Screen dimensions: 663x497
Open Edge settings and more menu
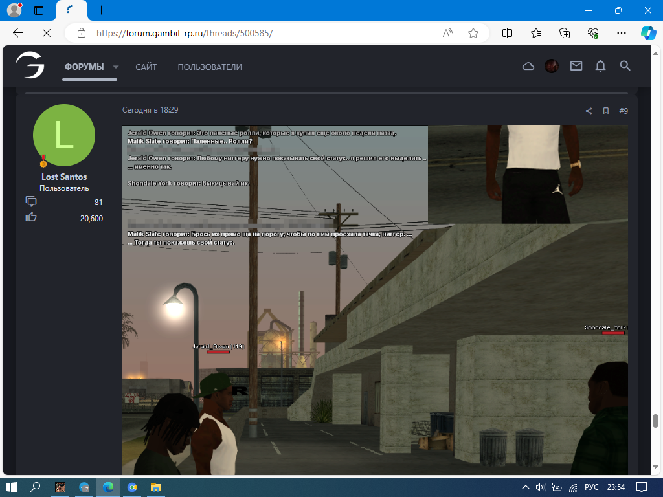622,33
